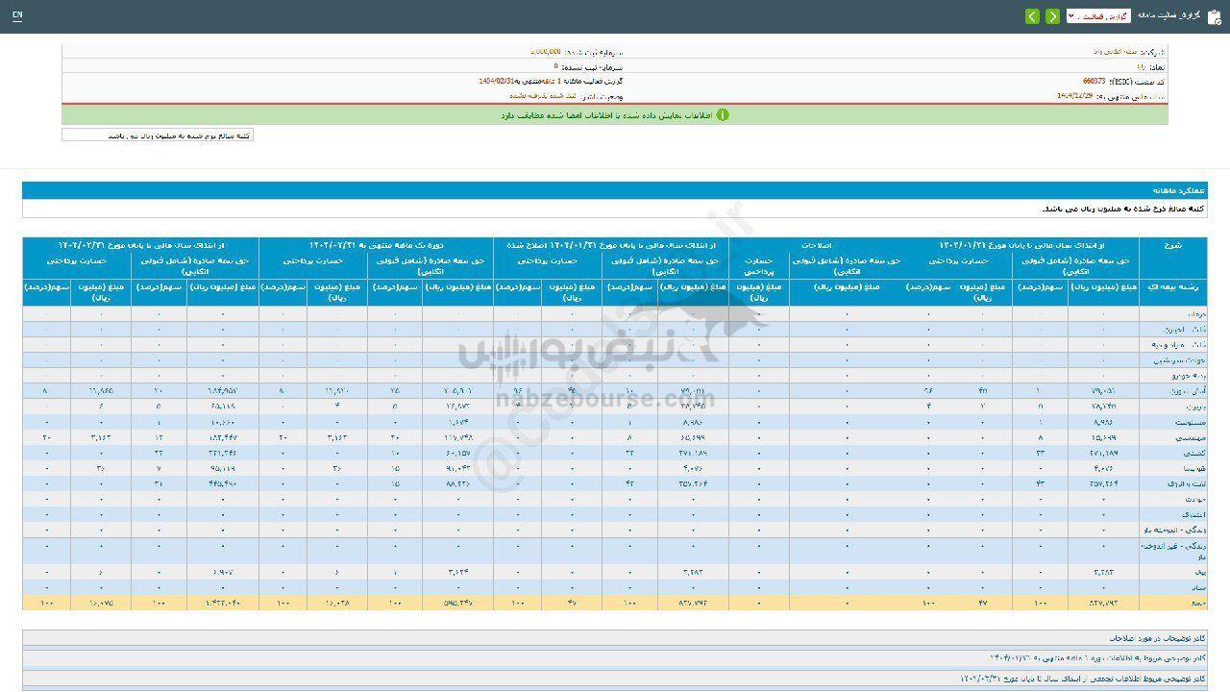This screenshot has width=1230, height=692.
Task: Click the clipboard report icon in header
Action: coord(1214,16)
